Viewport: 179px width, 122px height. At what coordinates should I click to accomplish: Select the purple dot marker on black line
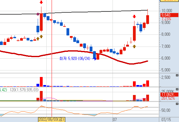click(38, 14)
